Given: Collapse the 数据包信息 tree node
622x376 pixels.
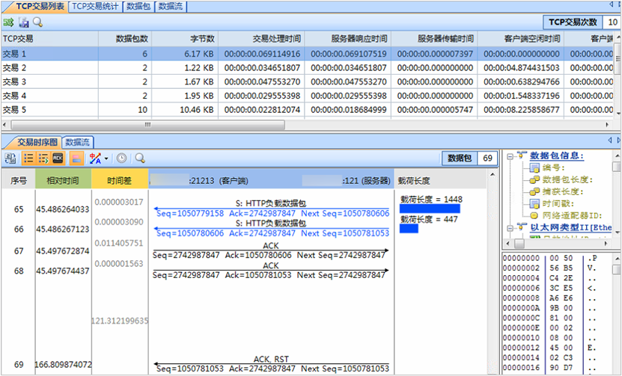Looking at the screenshot, I should tap(510, 155).
